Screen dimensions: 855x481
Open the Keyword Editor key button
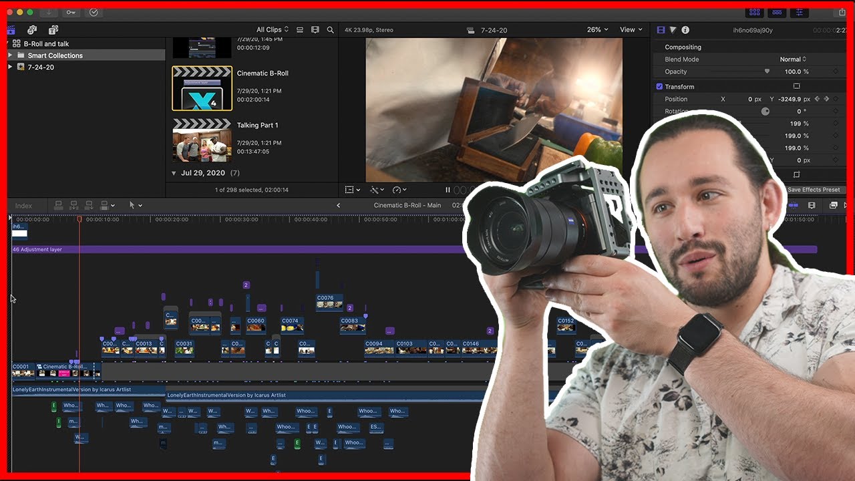coord(71,12)
